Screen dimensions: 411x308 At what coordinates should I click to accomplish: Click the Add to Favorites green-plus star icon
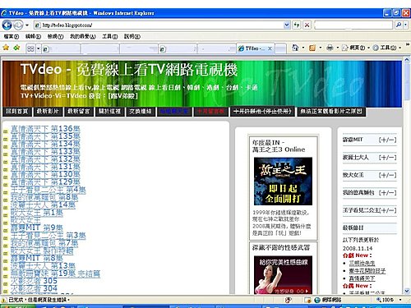[x=16, y=48]
